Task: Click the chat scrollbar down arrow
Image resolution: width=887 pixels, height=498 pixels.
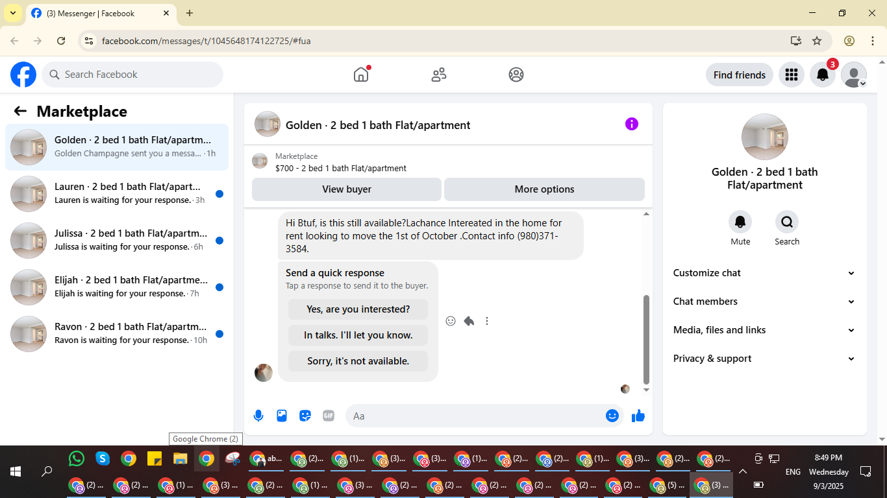Action: point(646,390)
